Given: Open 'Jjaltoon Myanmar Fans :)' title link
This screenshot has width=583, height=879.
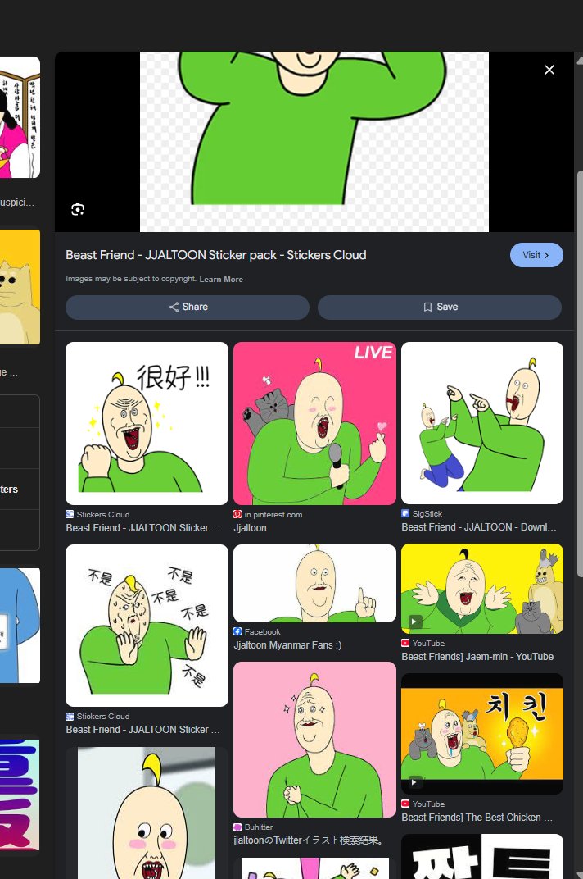Looking at the screenshot, I should pyautogui.click(x=287, y=645).
